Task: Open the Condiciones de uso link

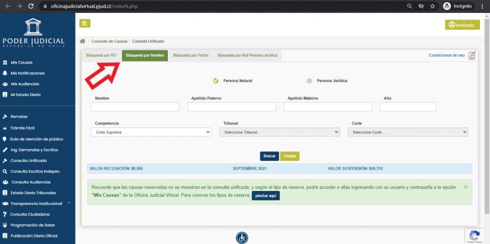Action: point(446,55)
